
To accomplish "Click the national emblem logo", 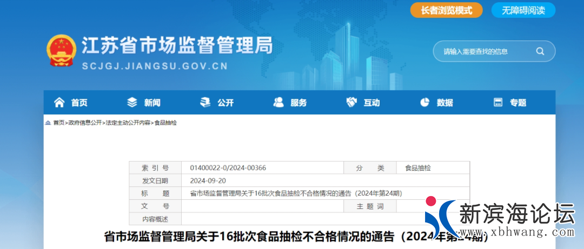I will coord(61,51).
